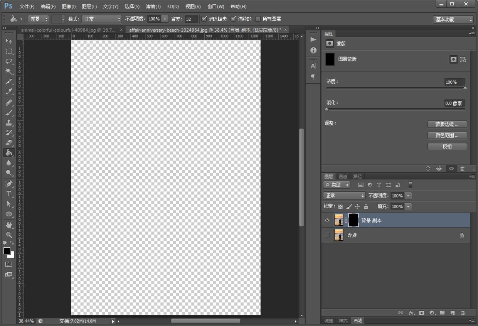Viewport: 478px width, 326px height.
Task: Open the blend mode 正常 dropdown in options bar
Action: click(102, 19)
